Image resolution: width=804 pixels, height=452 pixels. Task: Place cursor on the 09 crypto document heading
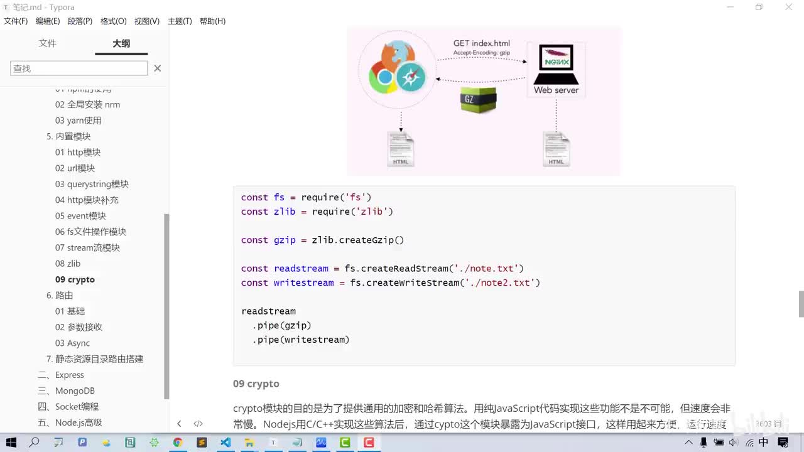click(256, 384)
